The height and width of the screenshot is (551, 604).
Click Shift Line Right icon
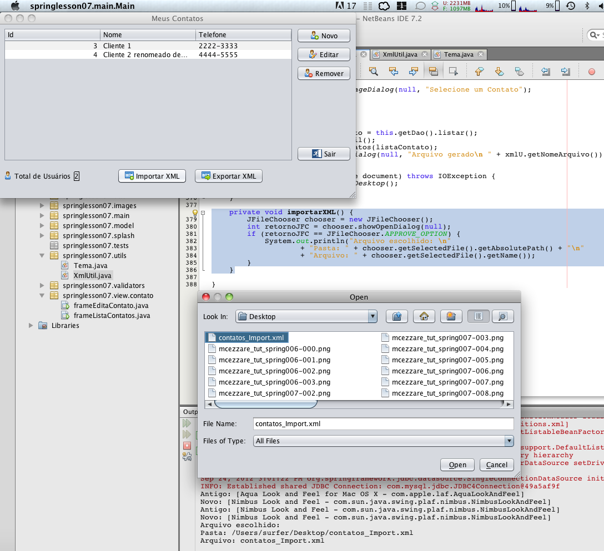coord(566,71)
